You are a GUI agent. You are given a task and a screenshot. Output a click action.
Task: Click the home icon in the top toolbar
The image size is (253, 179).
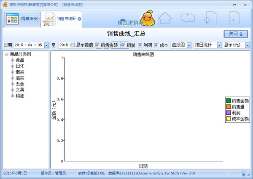pyautogui.click(x=166, y=18)
